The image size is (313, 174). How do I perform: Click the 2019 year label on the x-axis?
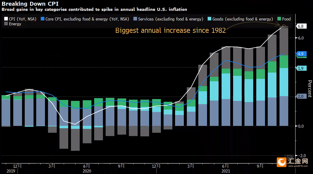(x=11, y=171)
